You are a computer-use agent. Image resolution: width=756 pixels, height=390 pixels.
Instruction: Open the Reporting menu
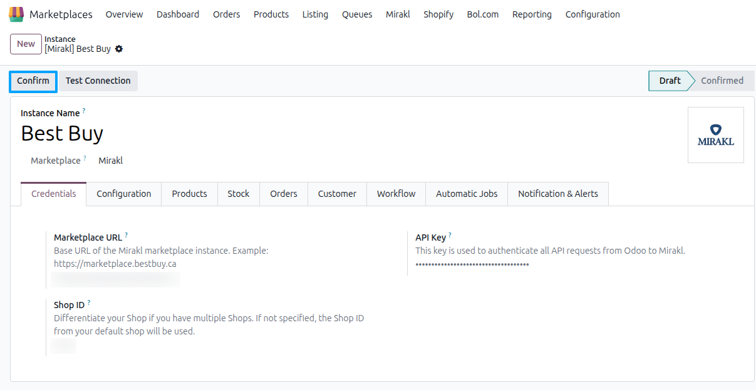(x=532, y=14)
